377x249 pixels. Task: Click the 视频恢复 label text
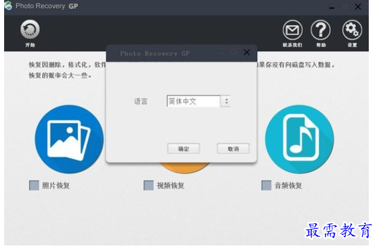(x=170, y=186)
